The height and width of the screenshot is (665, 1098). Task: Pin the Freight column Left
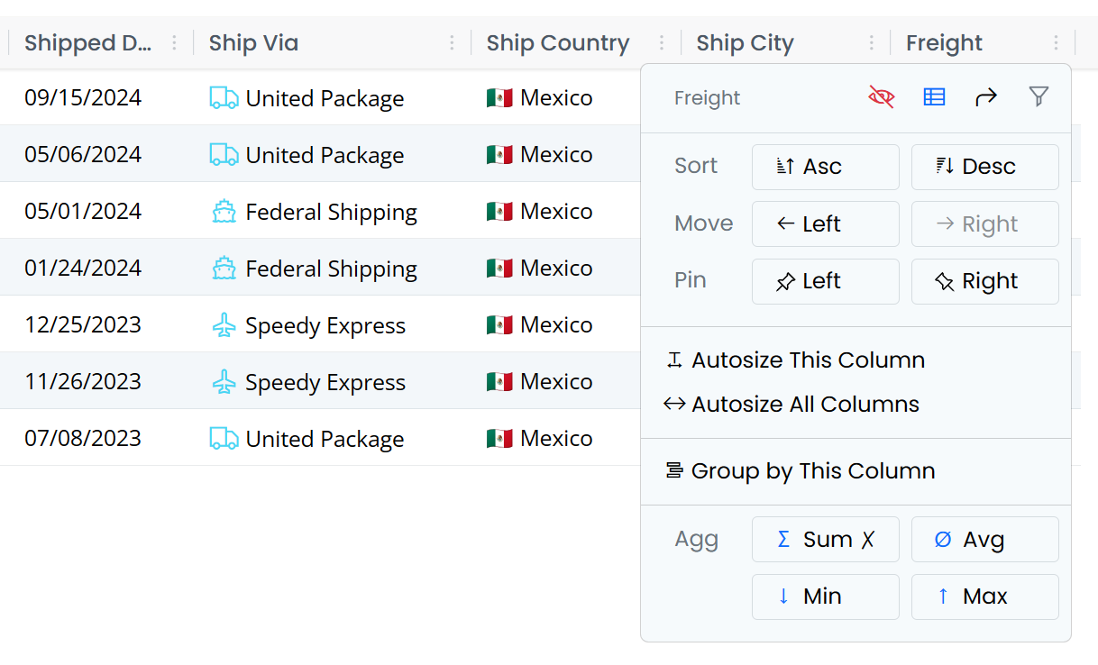(825, 281)
